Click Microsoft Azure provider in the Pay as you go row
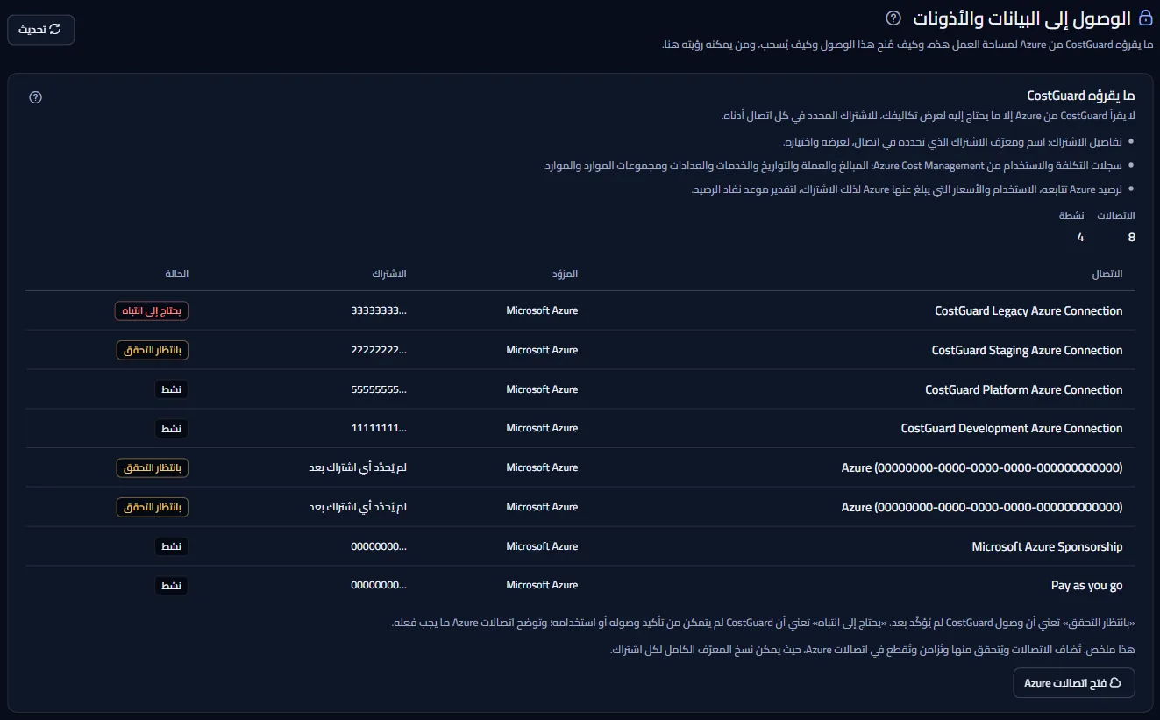 pos(542,585)
